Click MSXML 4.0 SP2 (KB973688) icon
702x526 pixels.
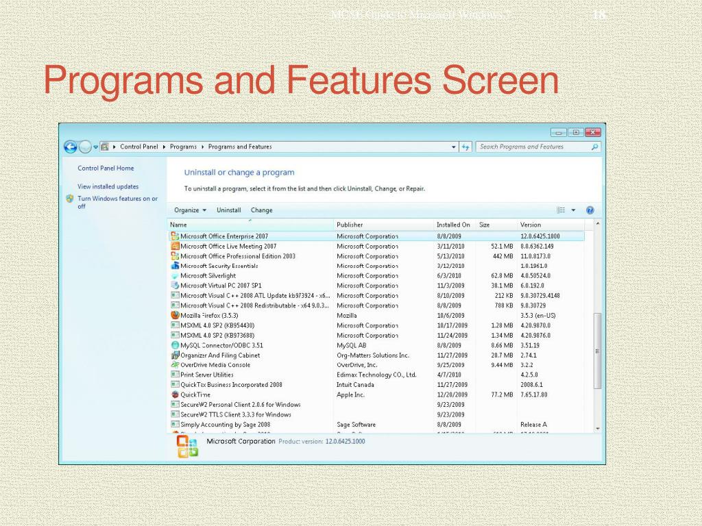[175, 335]
